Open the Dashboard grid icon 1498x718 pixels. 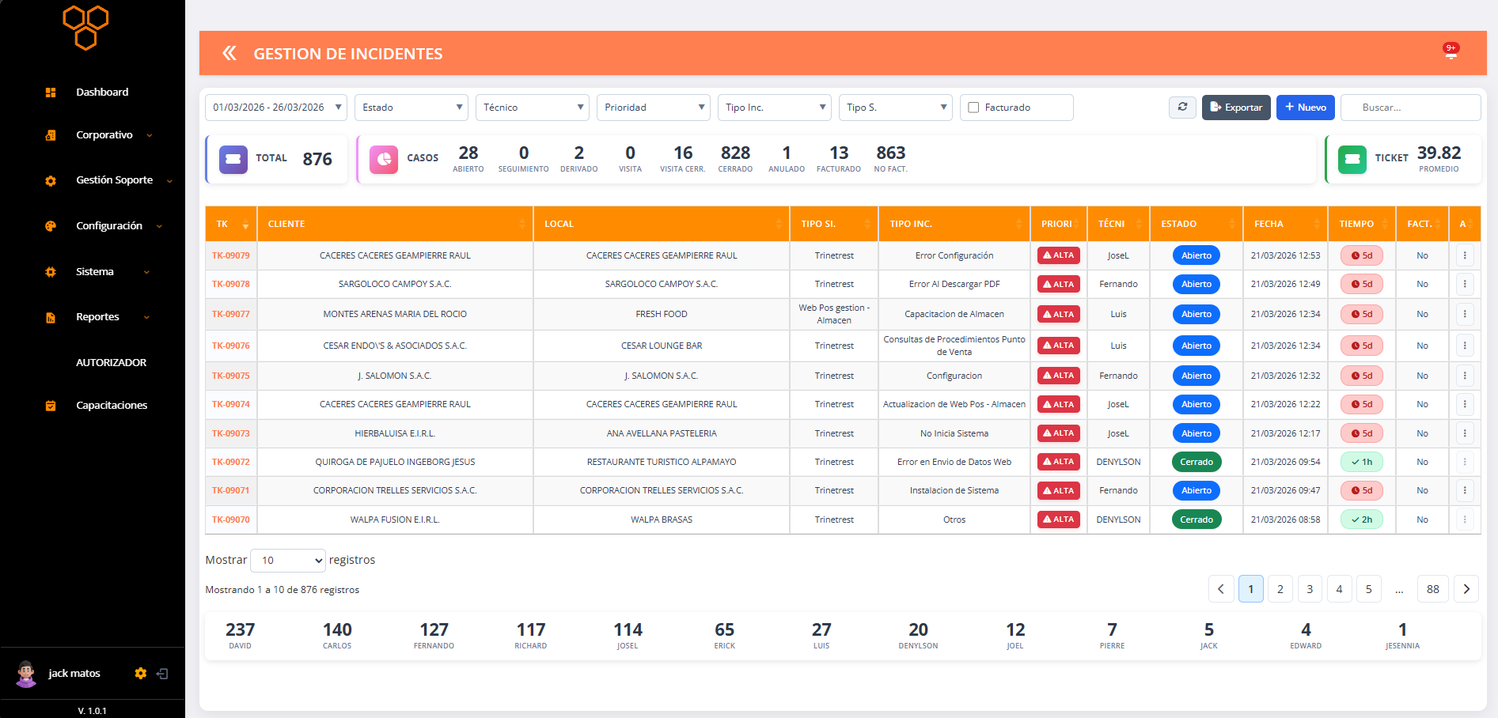click(51, 93)
